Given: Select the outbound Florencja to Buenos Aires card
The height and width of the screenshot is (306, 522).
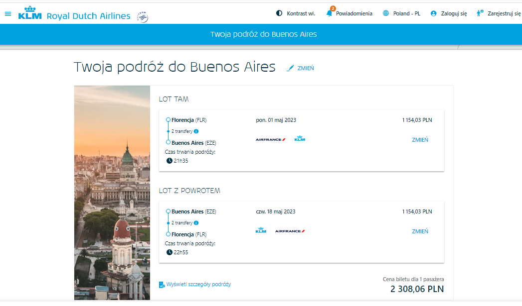Looking at the screenshot, I should (x=302, y=140).
